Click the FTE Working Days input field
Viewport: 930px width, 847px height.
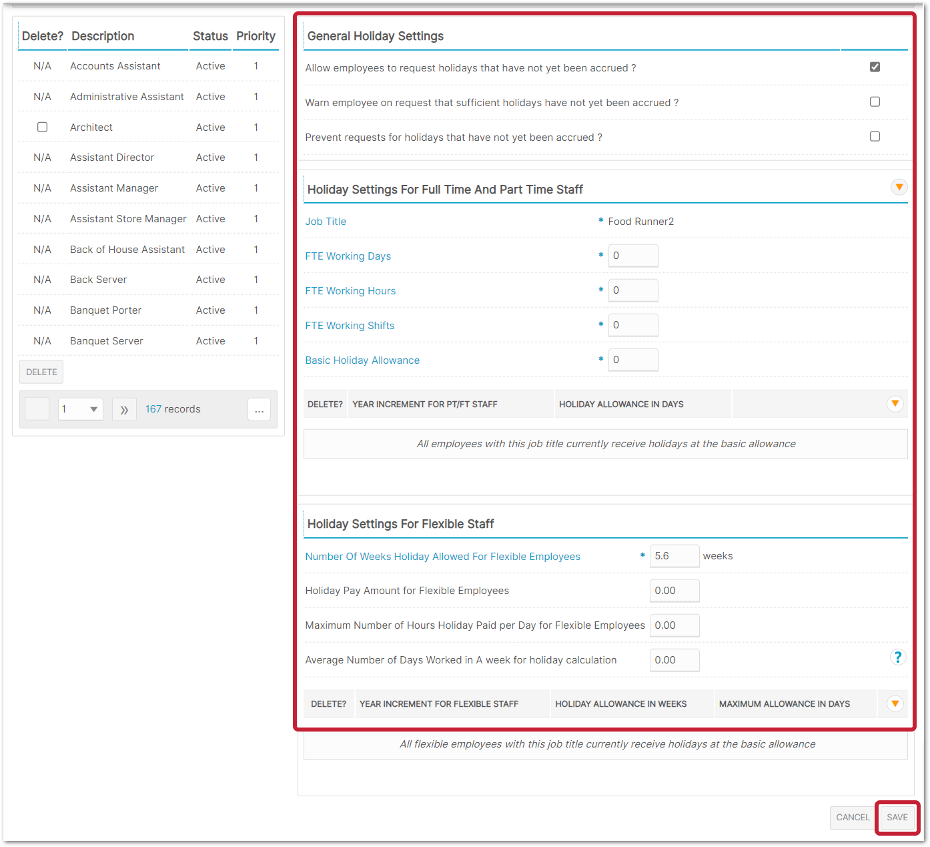pos(632,256)
